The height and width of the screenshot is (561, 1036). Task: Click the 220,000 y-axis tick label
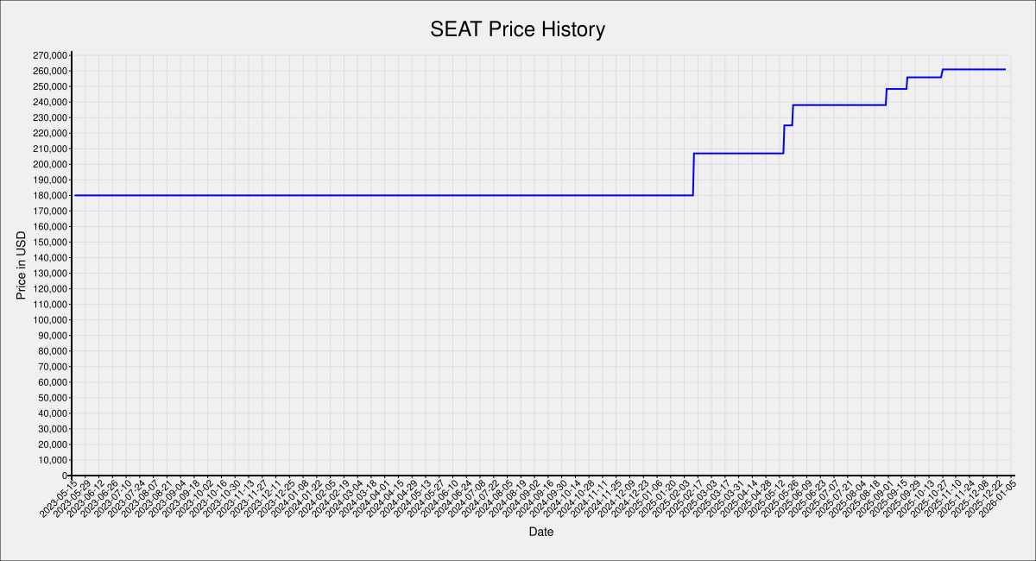click(49, 133)
